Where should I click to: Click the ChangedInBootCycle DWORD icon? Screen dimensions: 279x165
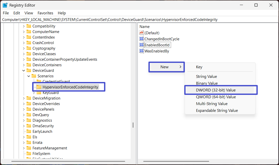(142, 39)
